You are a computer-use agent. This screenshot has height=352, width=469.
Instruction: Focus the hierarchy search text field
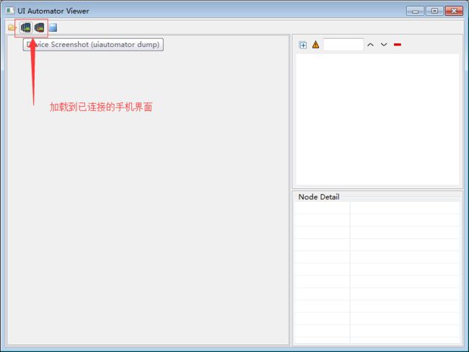pyautogui.click(x=343, y=45)
